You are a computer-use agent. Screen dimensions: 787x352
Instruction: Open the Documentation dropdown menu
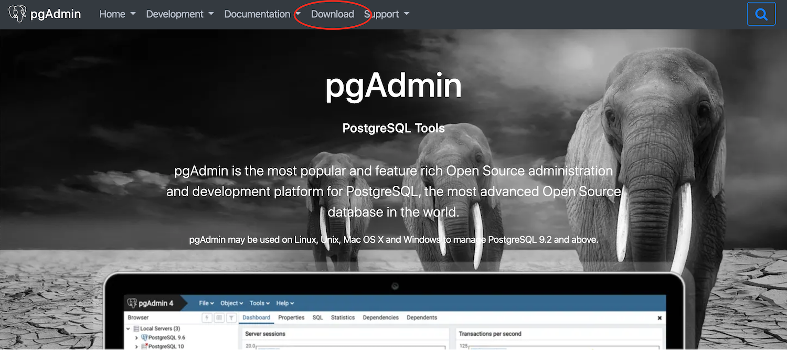[x=262, y=14]
